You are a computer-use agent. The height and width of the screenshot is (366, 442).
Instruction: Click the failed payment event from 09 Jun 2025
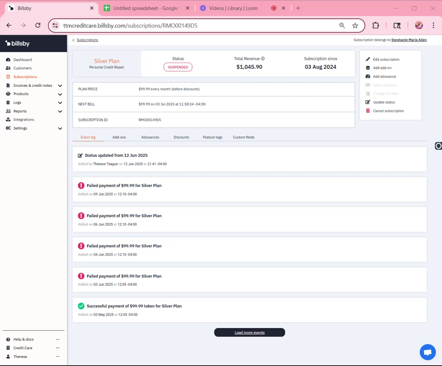(250, 189)
